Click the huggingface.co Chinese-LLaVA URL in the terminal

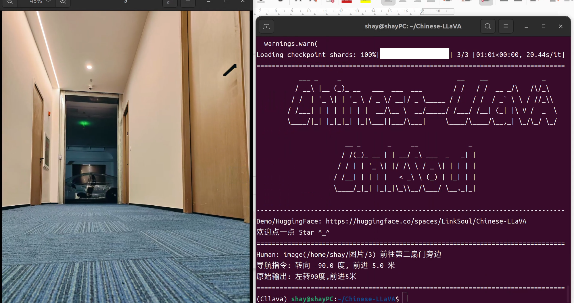[x=426, y=221]
